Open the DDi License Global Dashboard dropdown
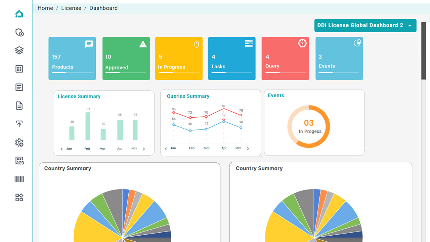The width and height of the screenshot is (430, 242). coord(365,26)
